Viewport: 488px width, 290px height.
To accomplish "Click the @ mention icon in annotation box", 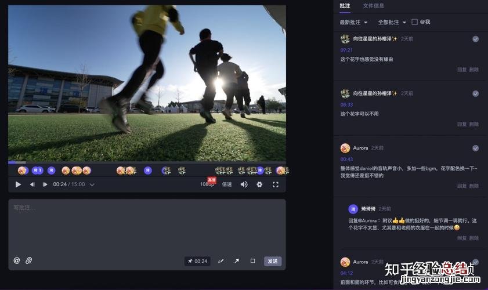I will point(17,261).
